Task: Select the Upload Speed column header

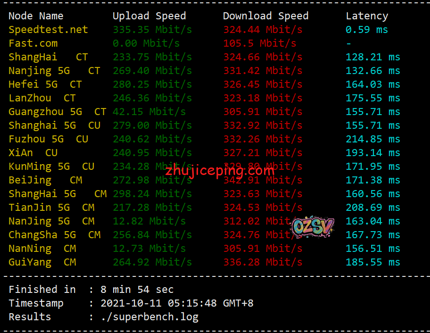Action: (149, 16)
